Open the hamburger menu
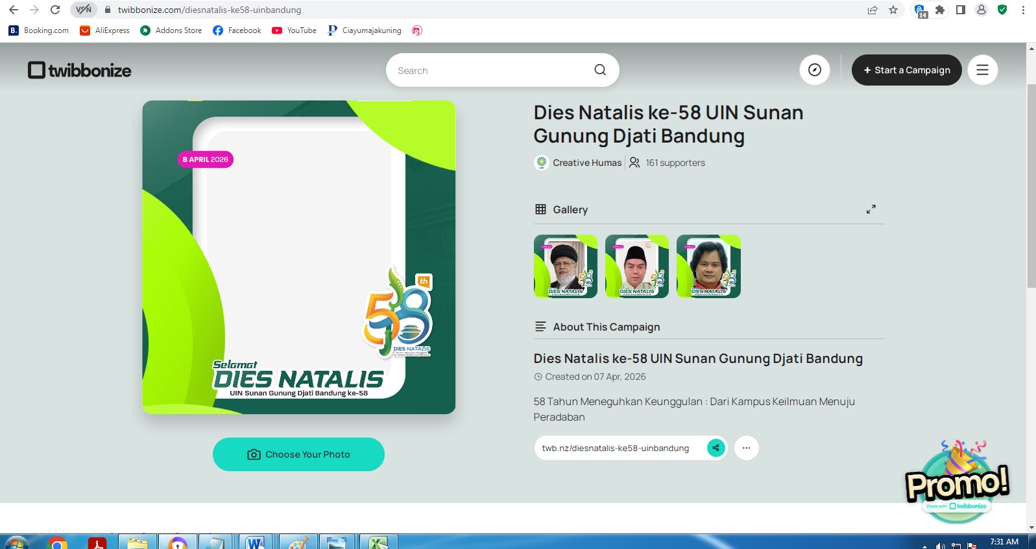Screen dimensions: 1036x549 982,70
